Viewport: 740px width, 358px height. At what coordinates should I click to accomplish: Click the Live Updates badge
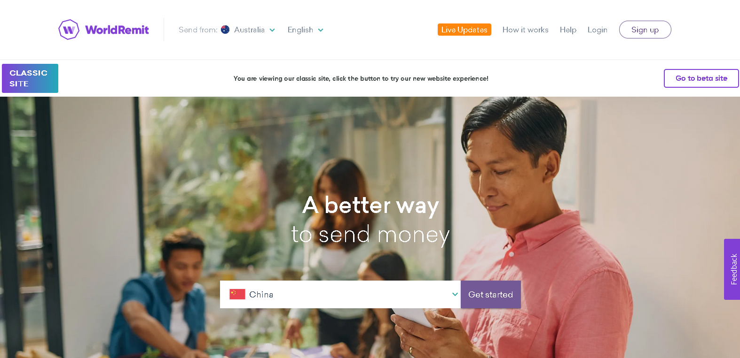point(464,30)
